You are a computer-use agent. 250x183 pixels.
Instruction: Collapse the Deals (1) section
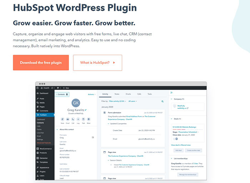pos(171,119)
